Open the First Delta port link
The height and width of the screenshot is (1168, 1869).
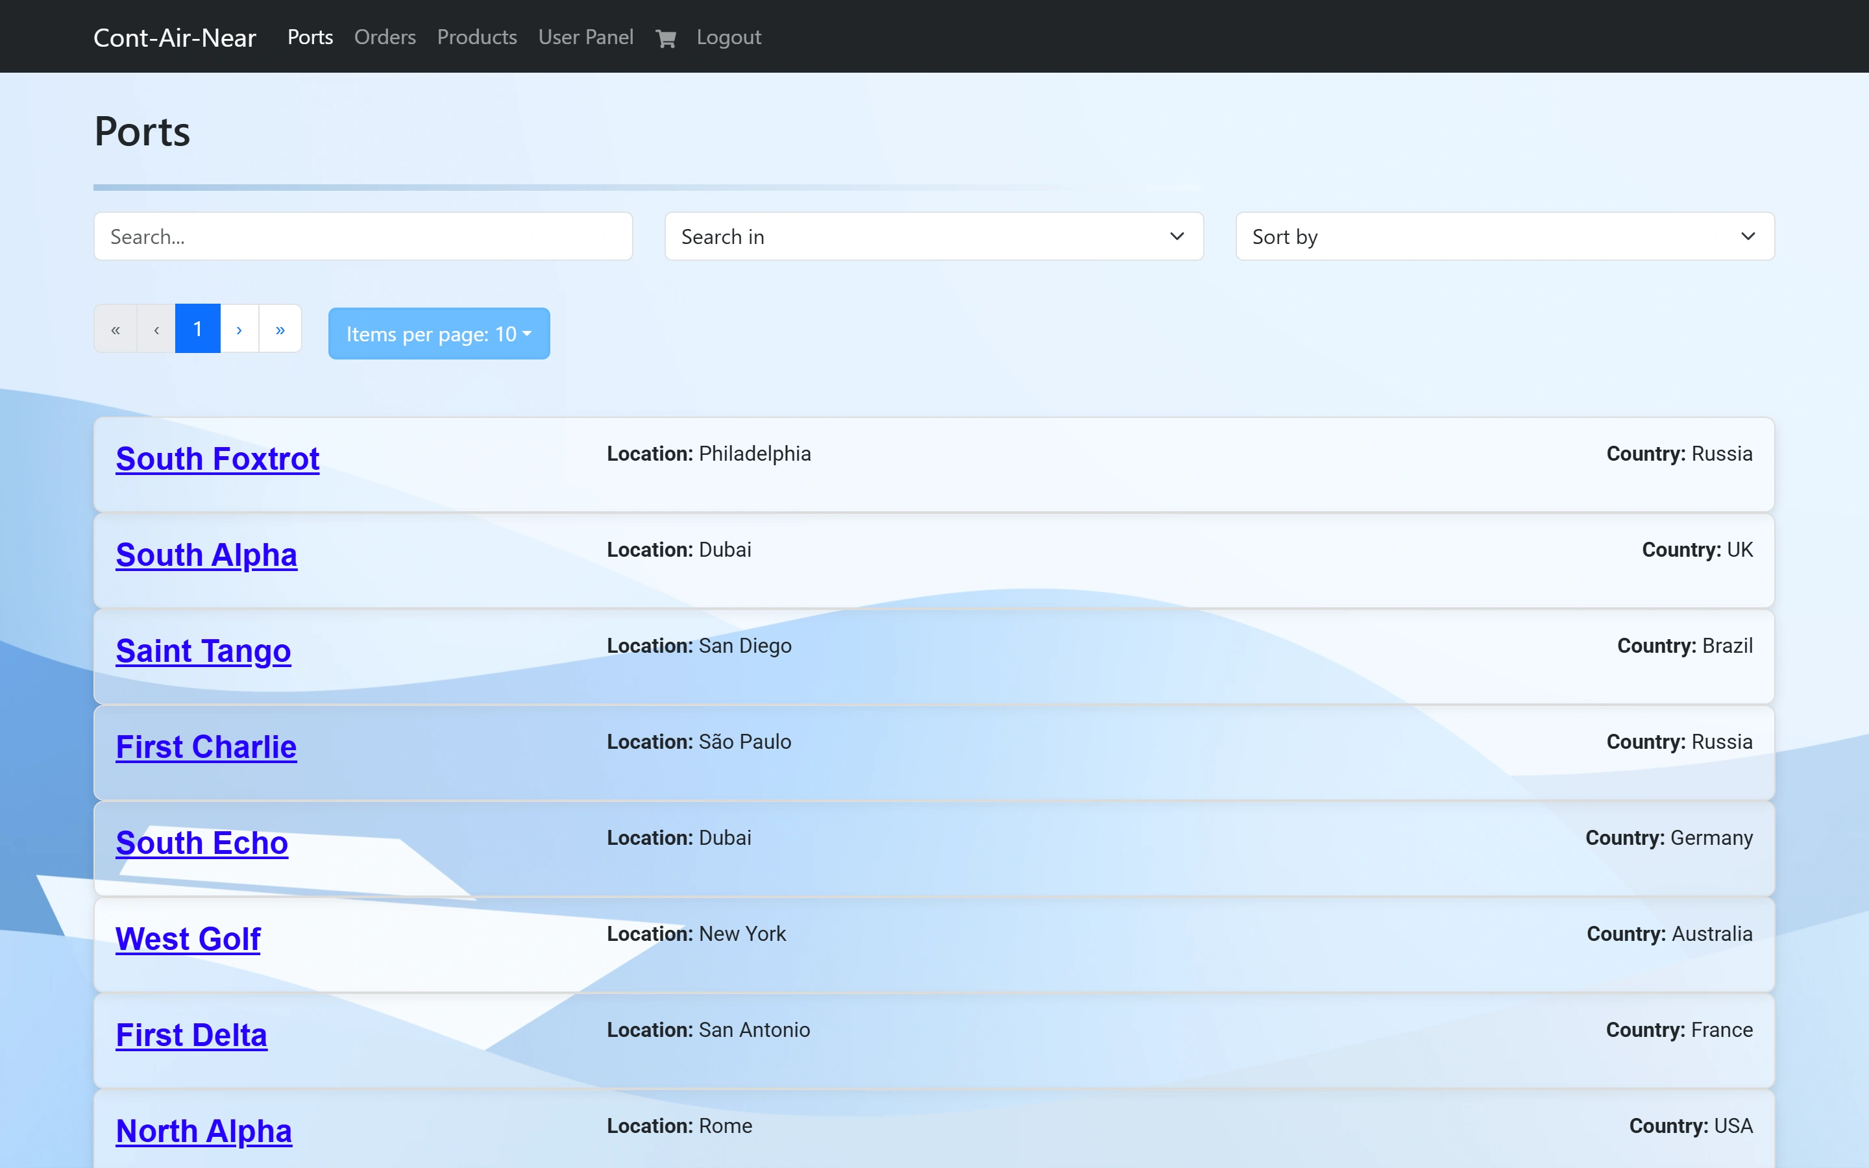click(x=191, y=1035)
